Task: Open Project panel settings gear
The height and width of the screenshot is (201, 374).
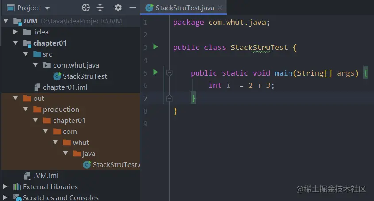Action: (x=118, y=8)
